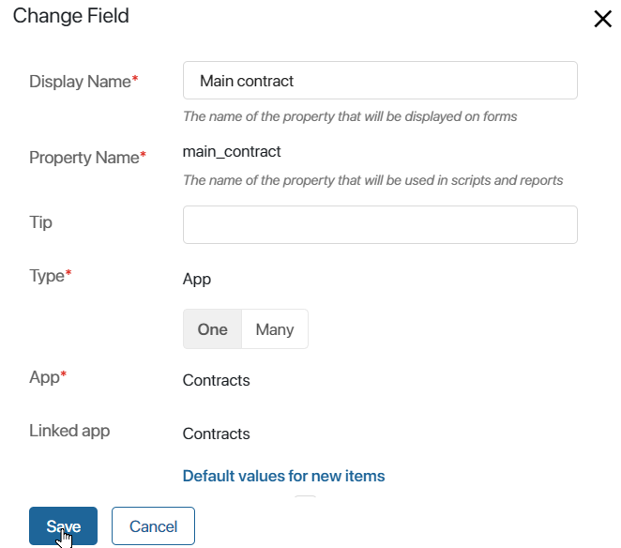Click the Display Name input field
Viewport: 621px width, 548px height.
pos(380,81)
